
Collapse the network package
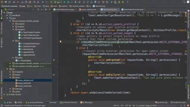click(13, 29)
